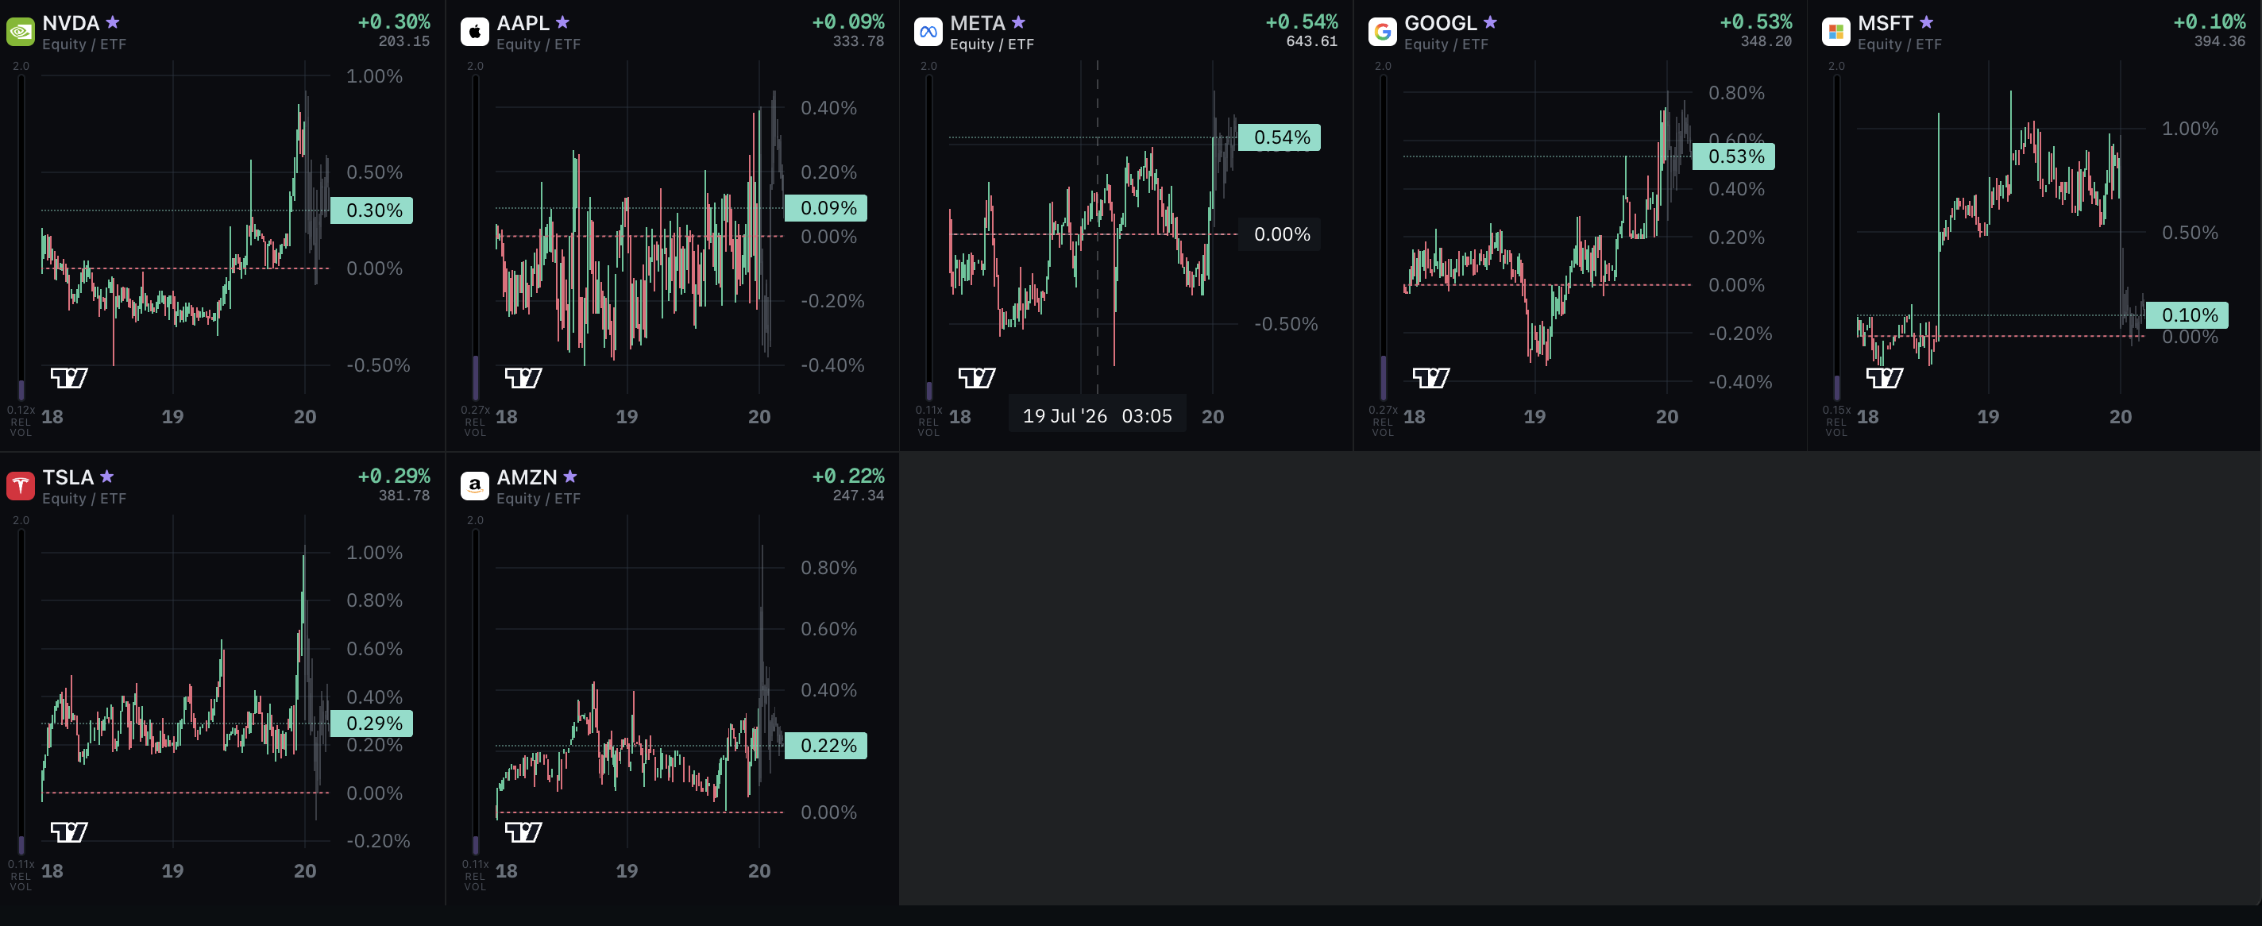Click the 19 Jul '26 03:05 crosshair date label

(x=1097, y=416)
